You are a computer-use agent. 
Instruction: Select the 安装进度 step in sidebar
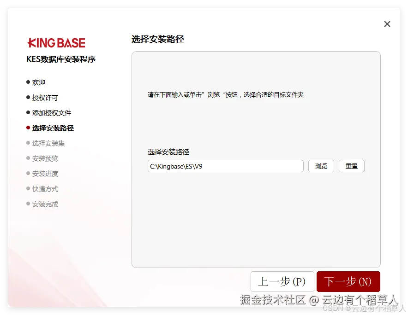(x=42, y=174)
